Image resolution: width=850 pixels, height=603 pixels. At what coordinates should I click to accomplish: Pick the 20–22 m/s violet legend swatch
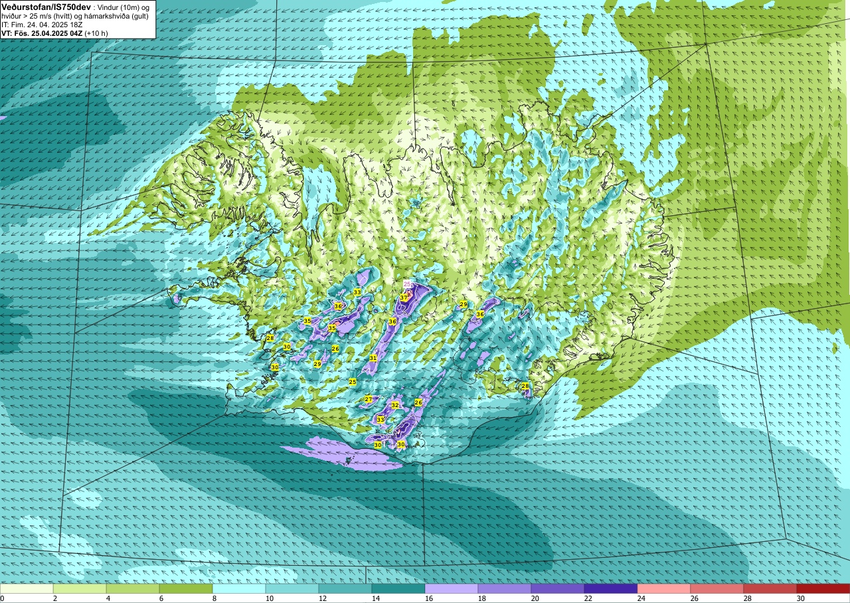tap(558, 588)
